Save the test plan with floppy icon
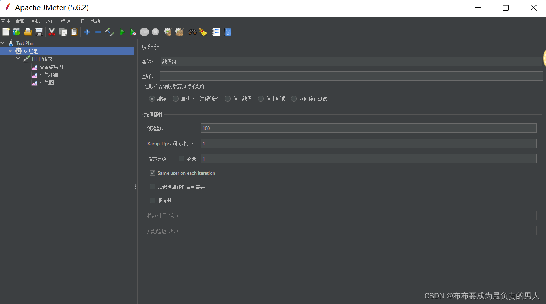The image size is (546, 304). (x=39, y=32)
